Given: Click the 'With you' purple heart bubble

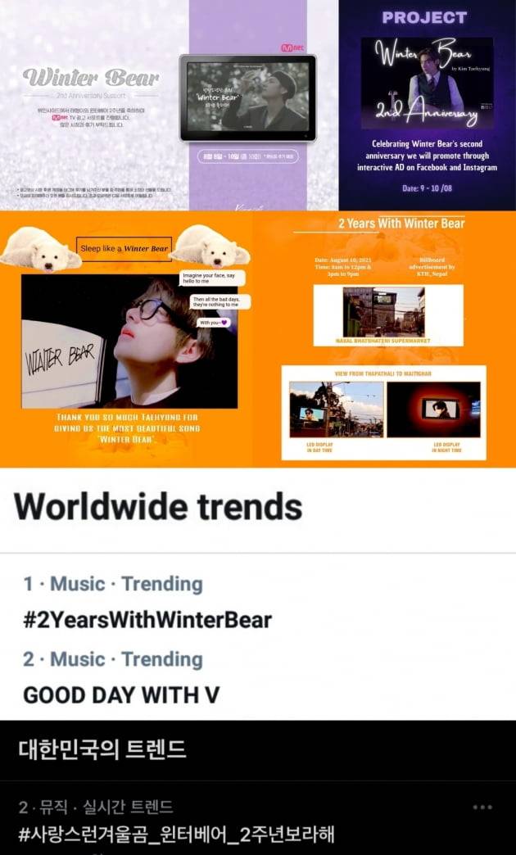Looking at the screenshot, I should [213, 323].
